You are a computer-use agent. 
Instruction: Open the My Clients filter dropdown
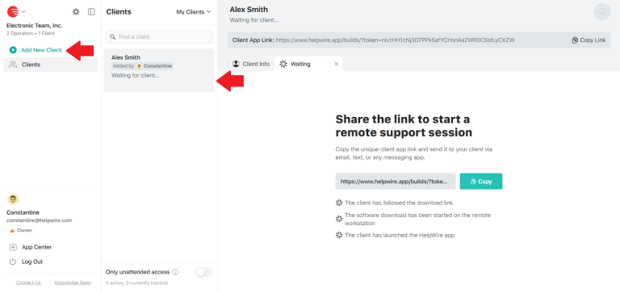click(194, 12)
